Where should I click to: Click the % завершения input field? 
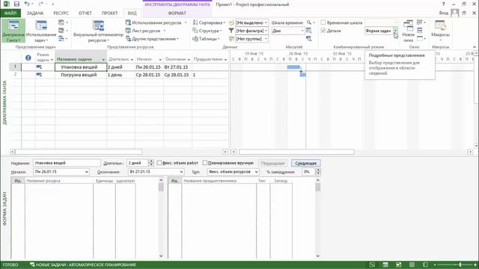point(308,172)
